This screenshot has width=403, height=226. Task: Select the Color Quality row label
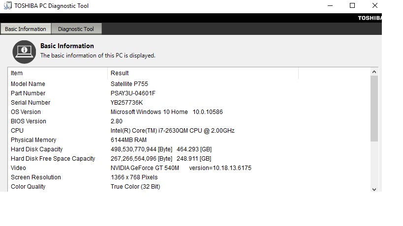tap(28, 187)
